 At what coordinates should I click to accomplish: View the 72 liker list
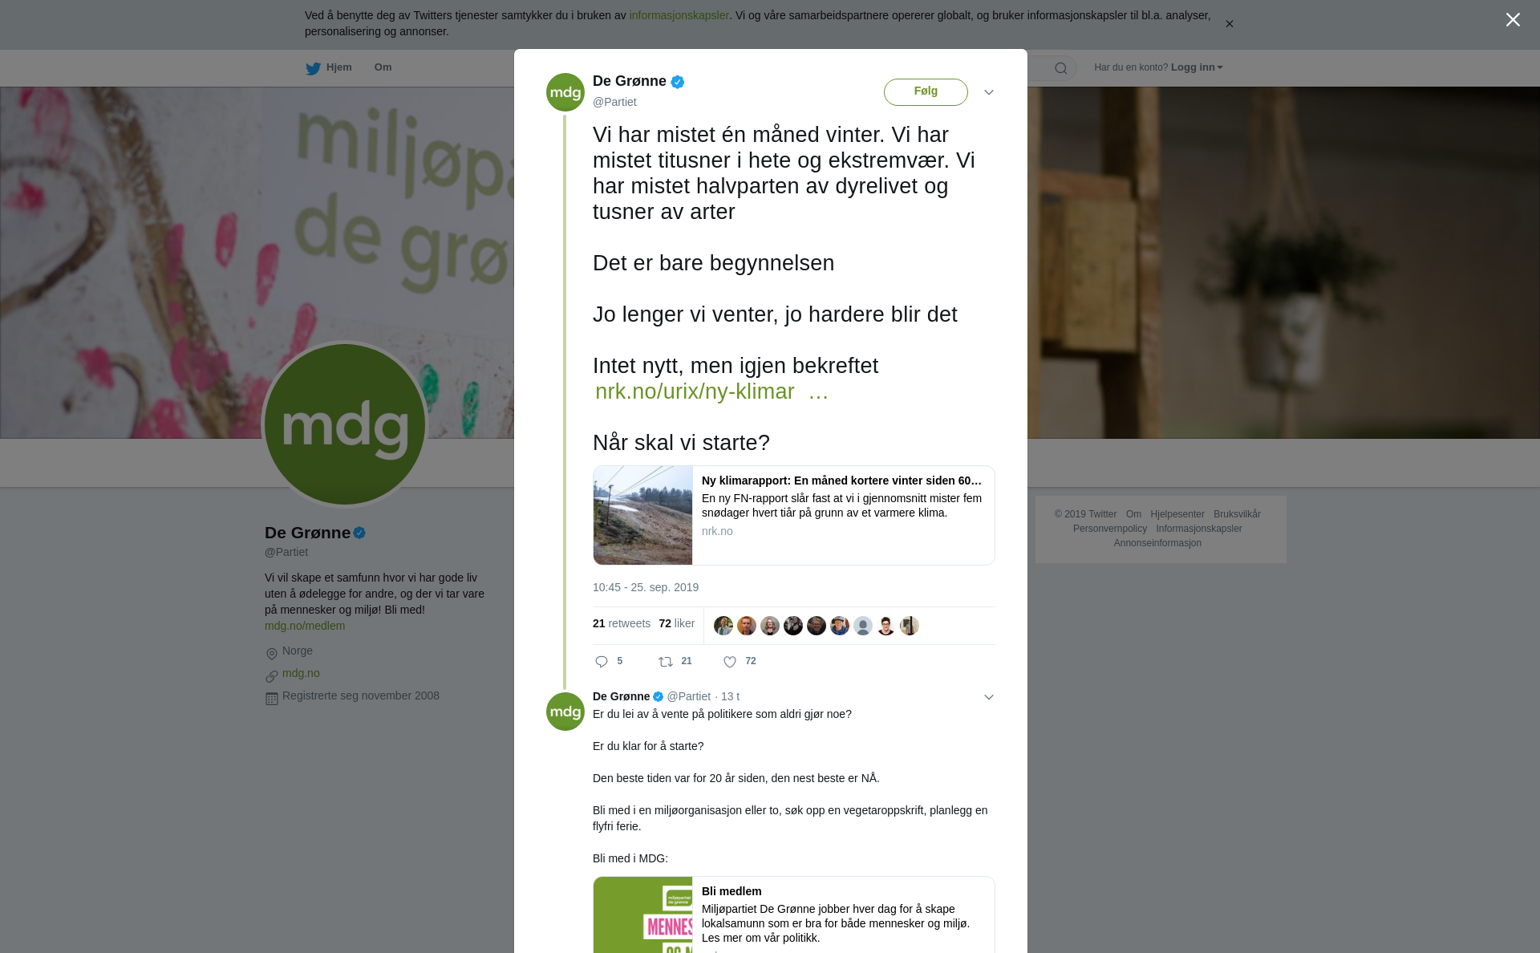point(676,623)
